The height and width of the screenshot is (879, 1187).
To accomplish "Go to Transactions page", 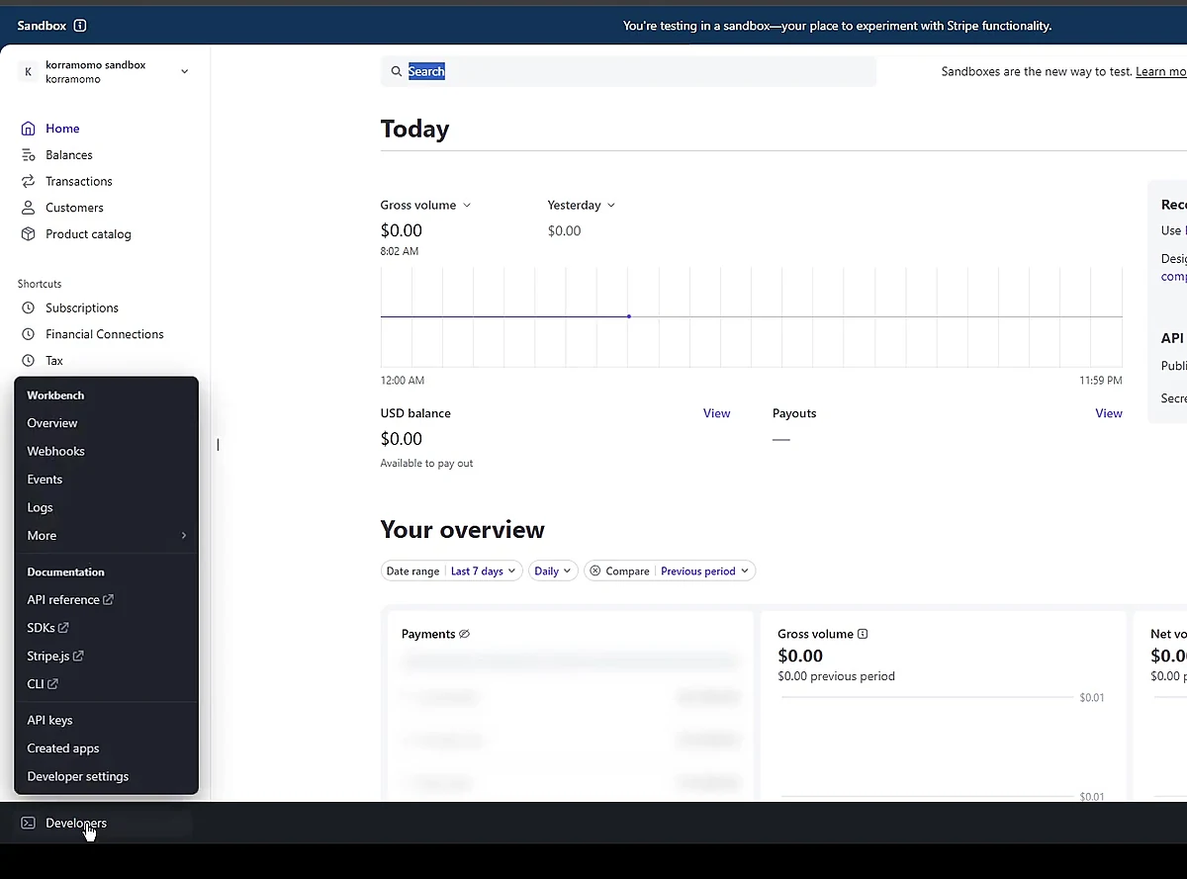I will point(79,181).
